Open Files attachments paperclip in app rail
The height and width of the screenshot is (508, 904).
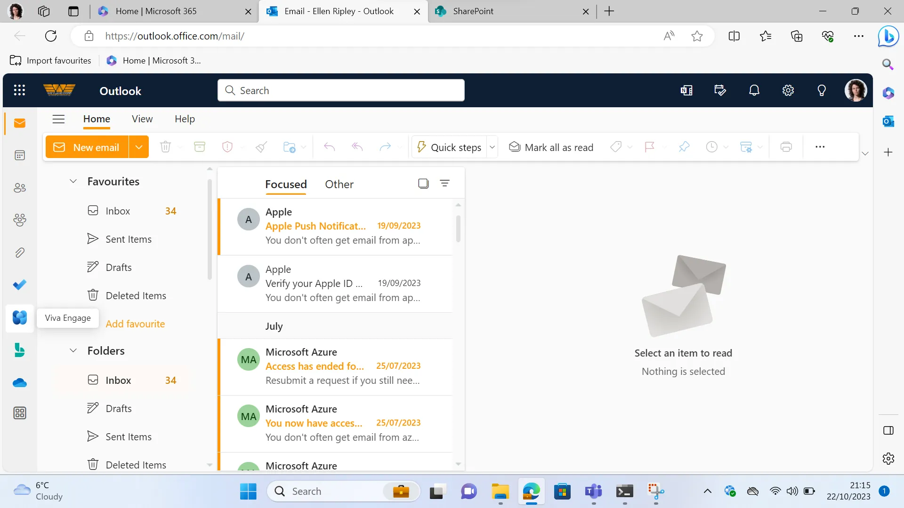click(x=20, y=253)
